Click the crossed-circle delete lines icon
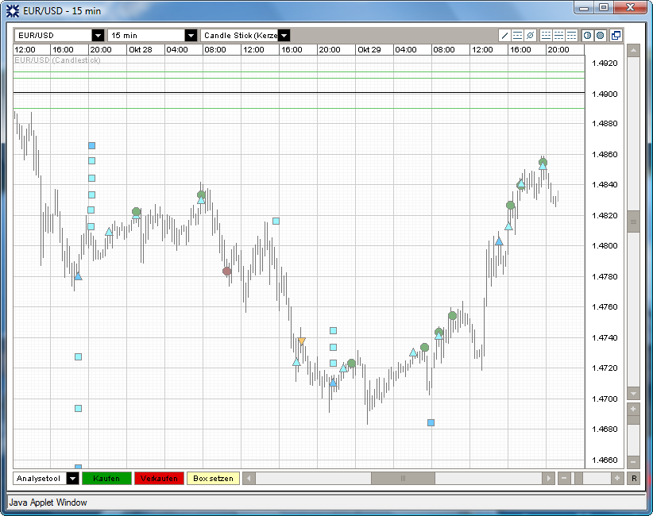The height and width of the screenshot is (516, 653). (x=530, y=36)
